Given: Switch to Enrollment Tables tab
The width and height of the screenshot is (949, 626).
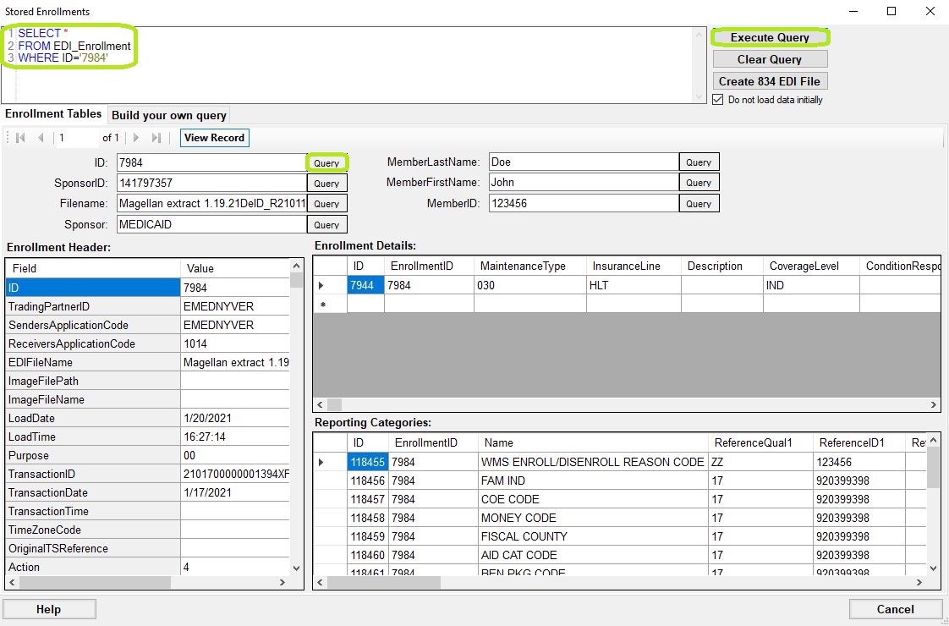Looking at the screenshot, I should pos(54,114).
